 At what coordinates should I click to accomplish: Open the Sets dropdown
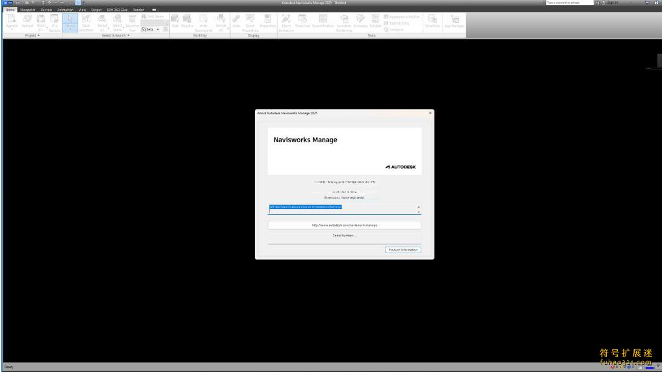pos(150,29)
